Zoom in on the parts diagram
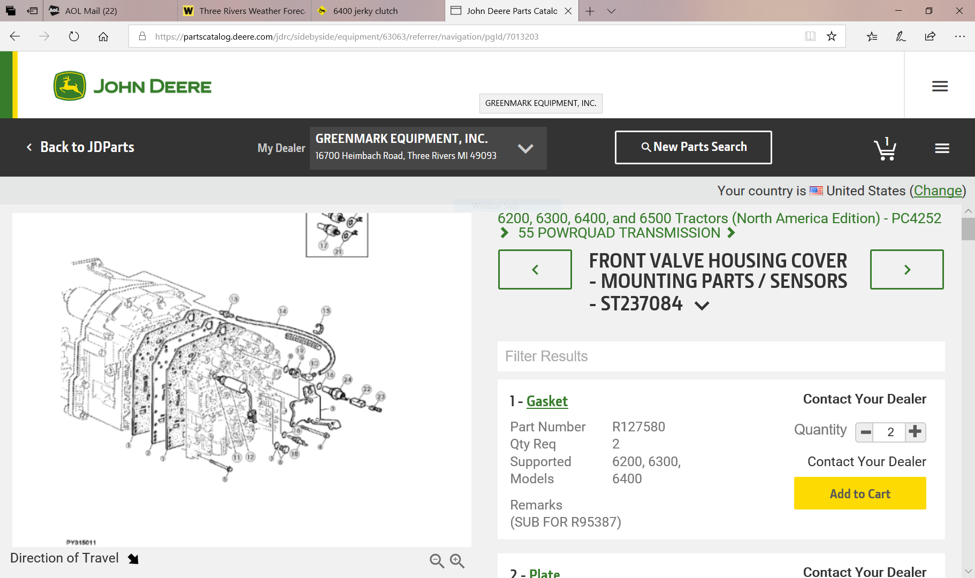This screenshot has height=578, width=975. click(457, 560)
